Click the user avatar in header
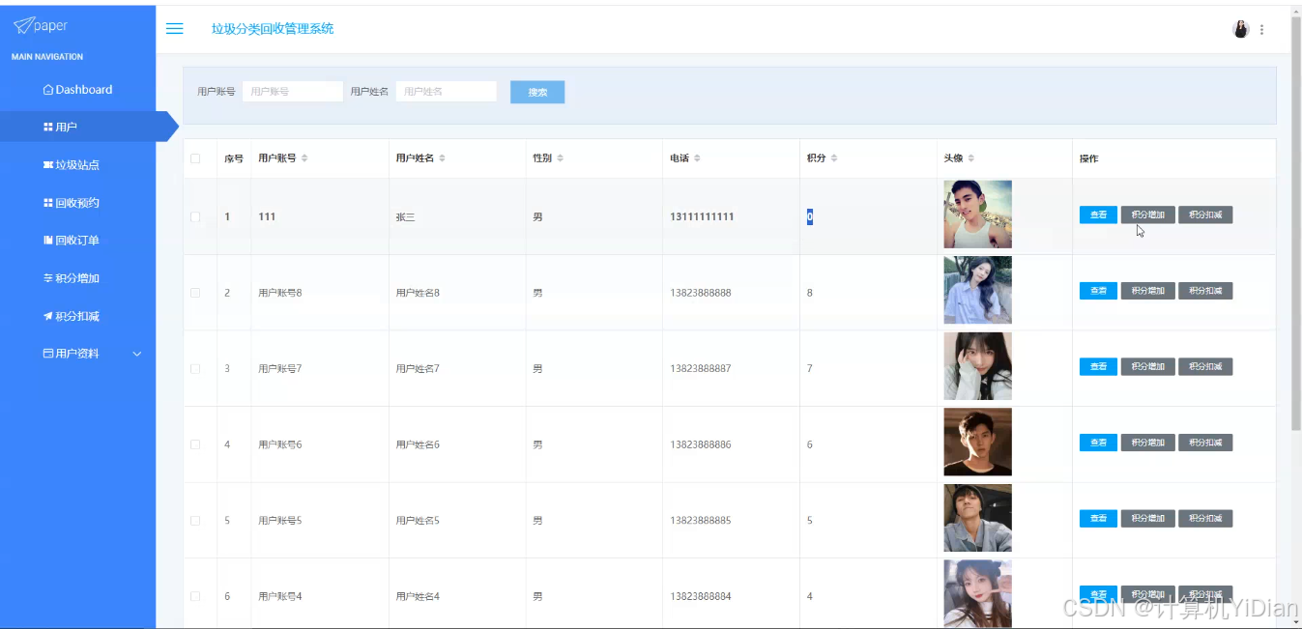Image resolution: width=1302 pixels, height=629 pixels. (x=1241, y=30)
